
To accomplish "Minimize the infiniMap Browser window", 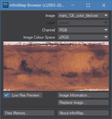I will [x=73, y=5].
